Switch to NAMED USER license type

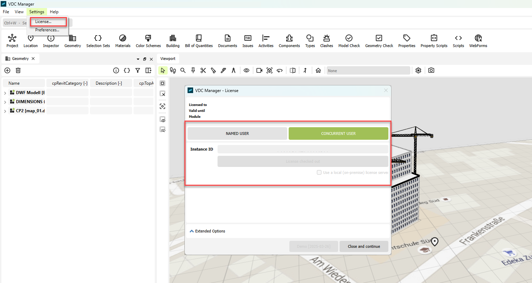[x=237, y=133]
